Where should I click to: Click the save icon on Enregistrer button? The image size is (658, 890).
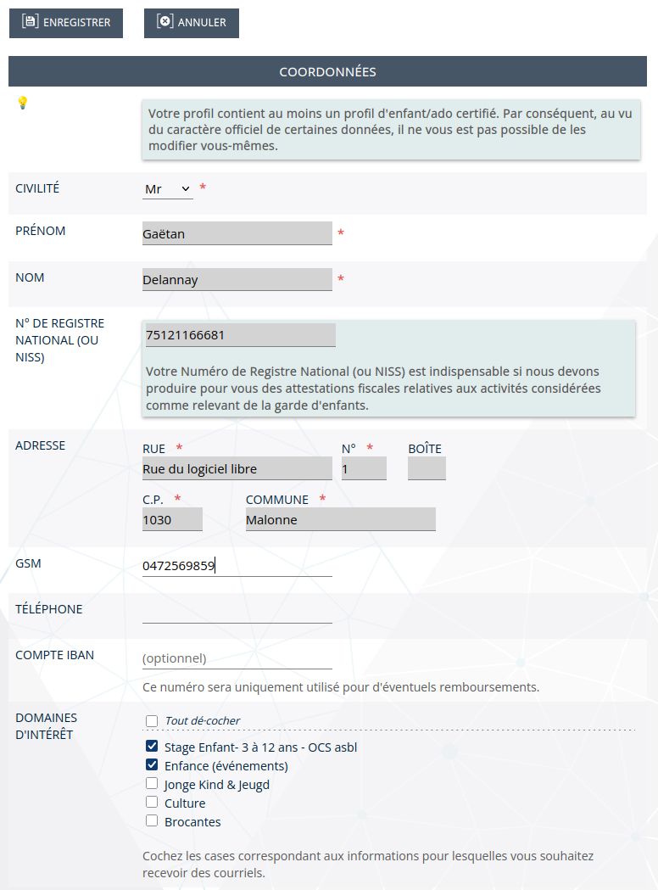(x=30, y=21)
